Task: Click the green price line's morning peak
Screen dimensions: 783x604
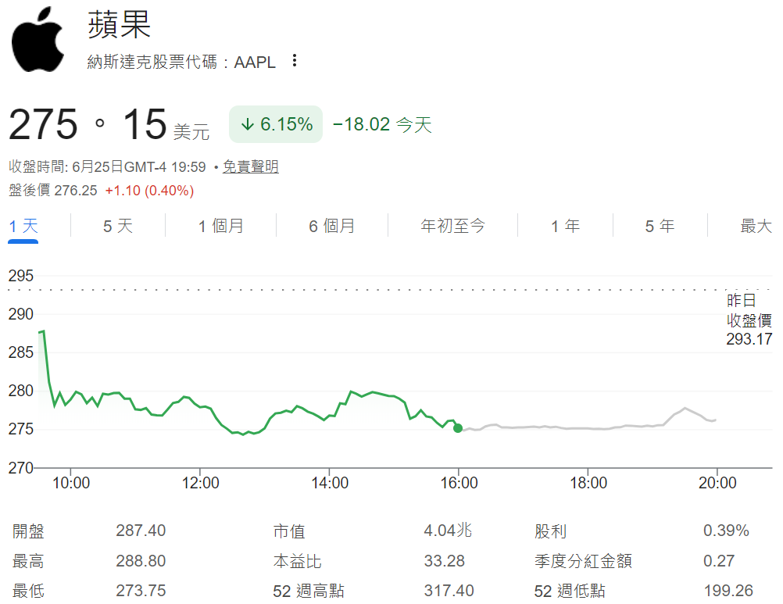Action: pyautogui.click(x=44, y=331)
